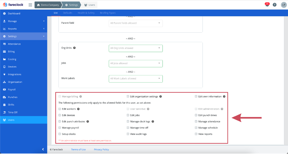Click the Users icon in sidebar
This screenshot has height=154, width=288.
pos(4,120)
